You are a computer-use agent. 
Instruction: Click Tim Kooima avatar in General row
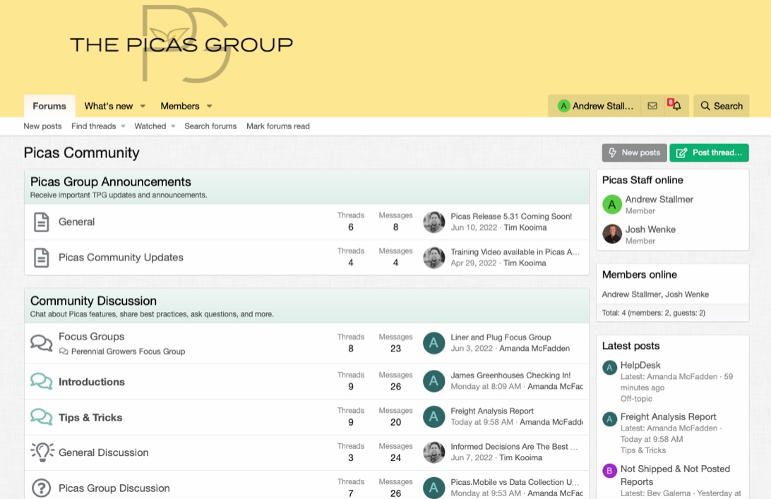(434, 222)
